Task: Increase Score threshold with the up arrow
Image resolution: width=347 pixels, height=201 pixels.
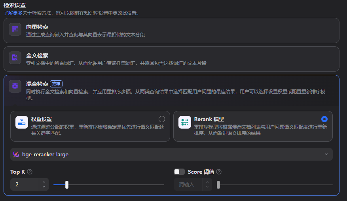Action: (x=207, y=182)
